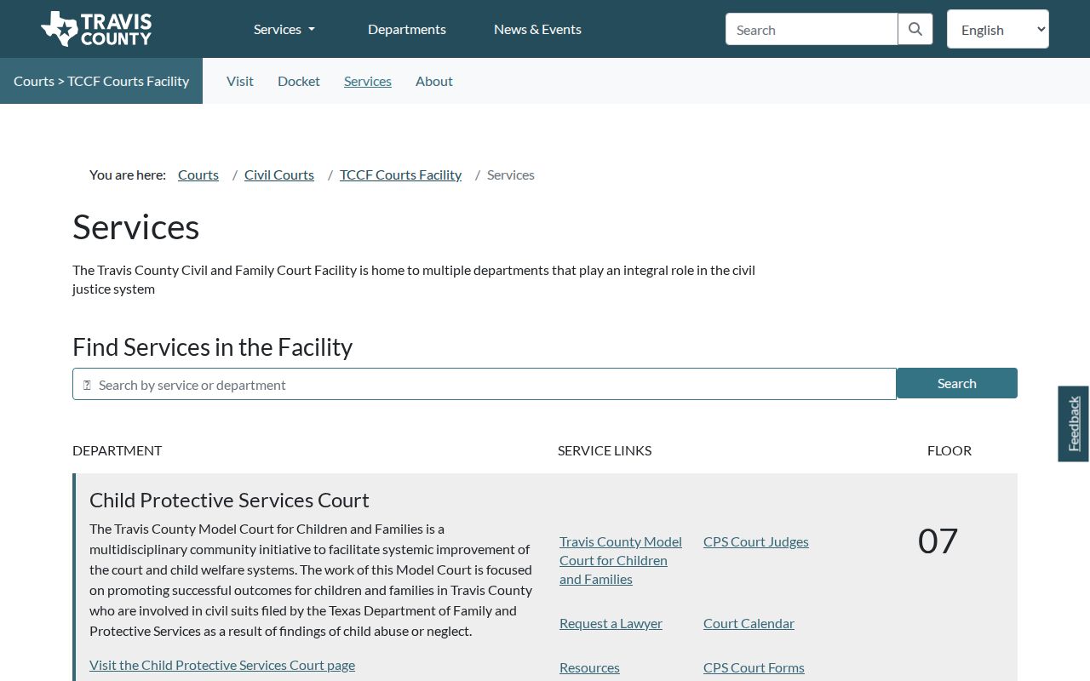Click the teal Search button

957,383
